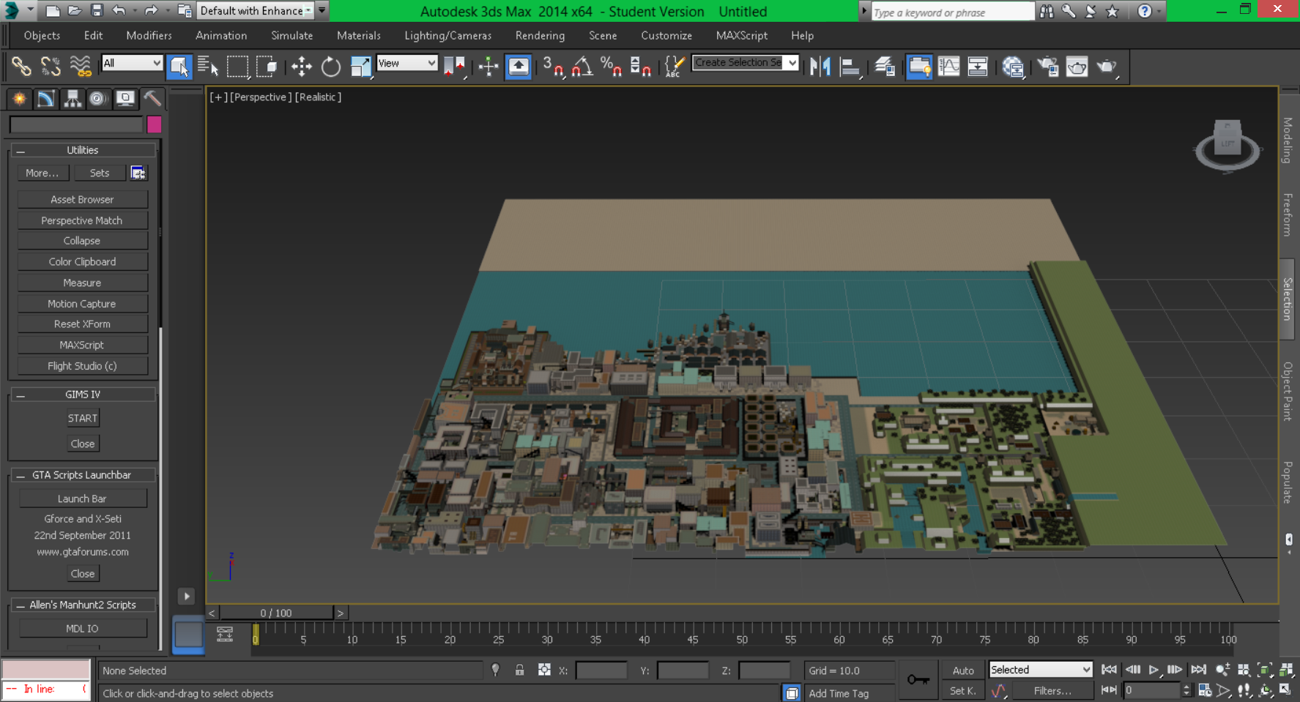
Task: Open the Rendering menu
Action: [540, 35]
